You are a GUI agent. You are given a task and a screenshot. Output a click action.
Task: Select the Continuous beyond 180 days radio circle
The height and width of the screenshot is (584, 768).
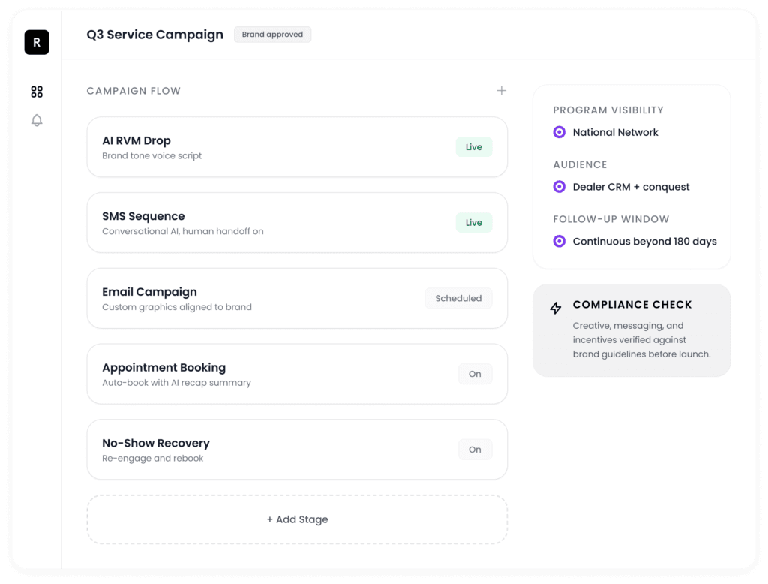[x=559, y=241]
